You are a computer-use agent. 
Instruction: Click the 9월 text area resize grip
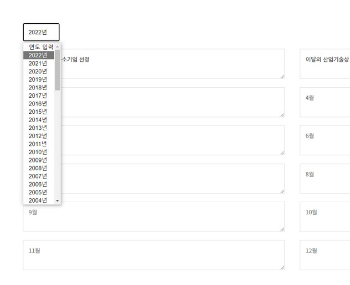[282, 229]
